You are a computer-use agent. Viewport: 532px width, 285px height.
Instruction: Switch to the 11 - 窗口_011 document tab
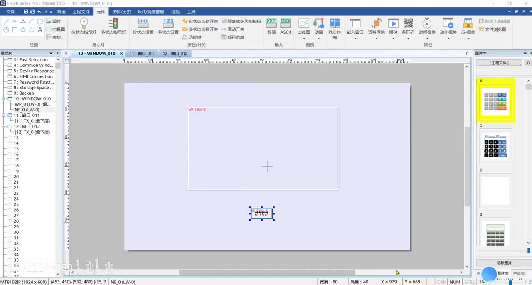pos(142,54)
